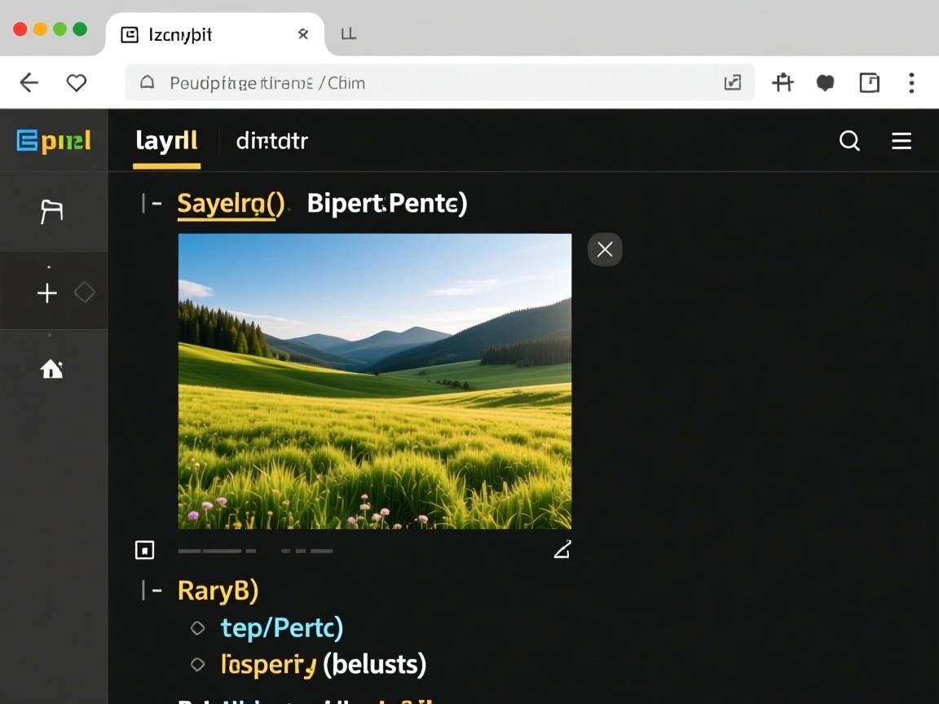Open browser three-dot menu
The image size is (939, 704).
click(x=911, y=82)
